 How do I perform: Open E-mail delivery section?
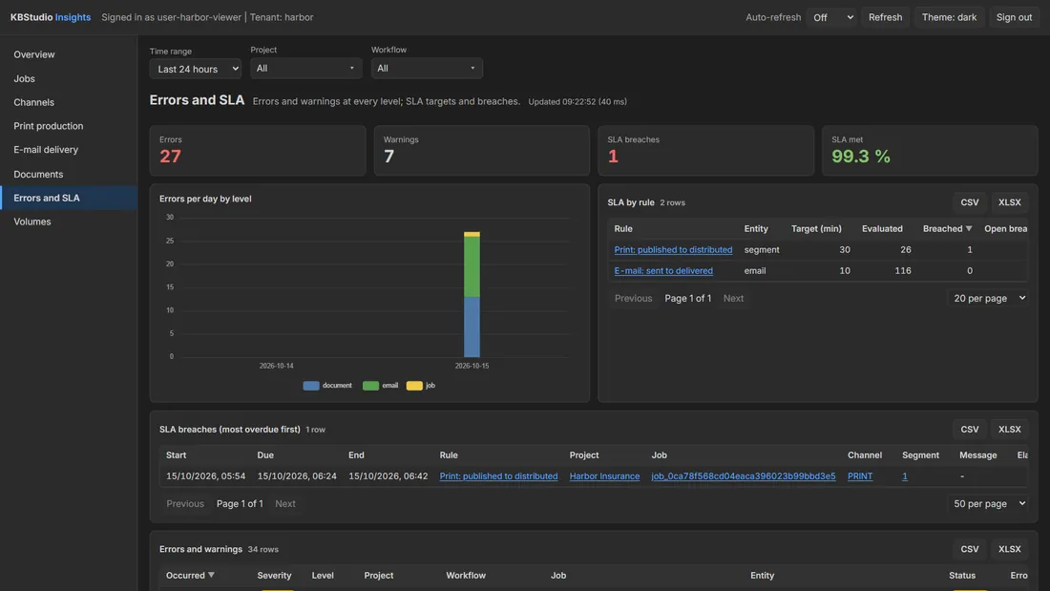(46, 150)
